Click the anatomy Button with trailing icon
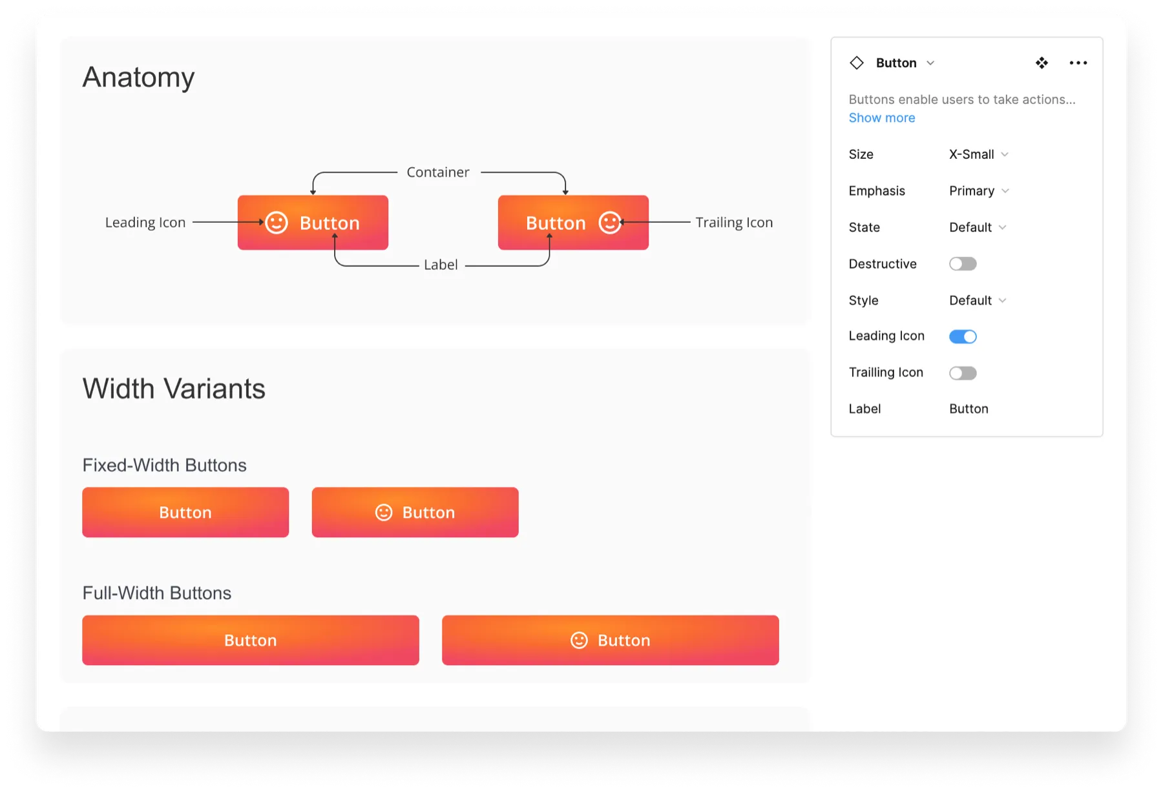 tap(574, 223)
